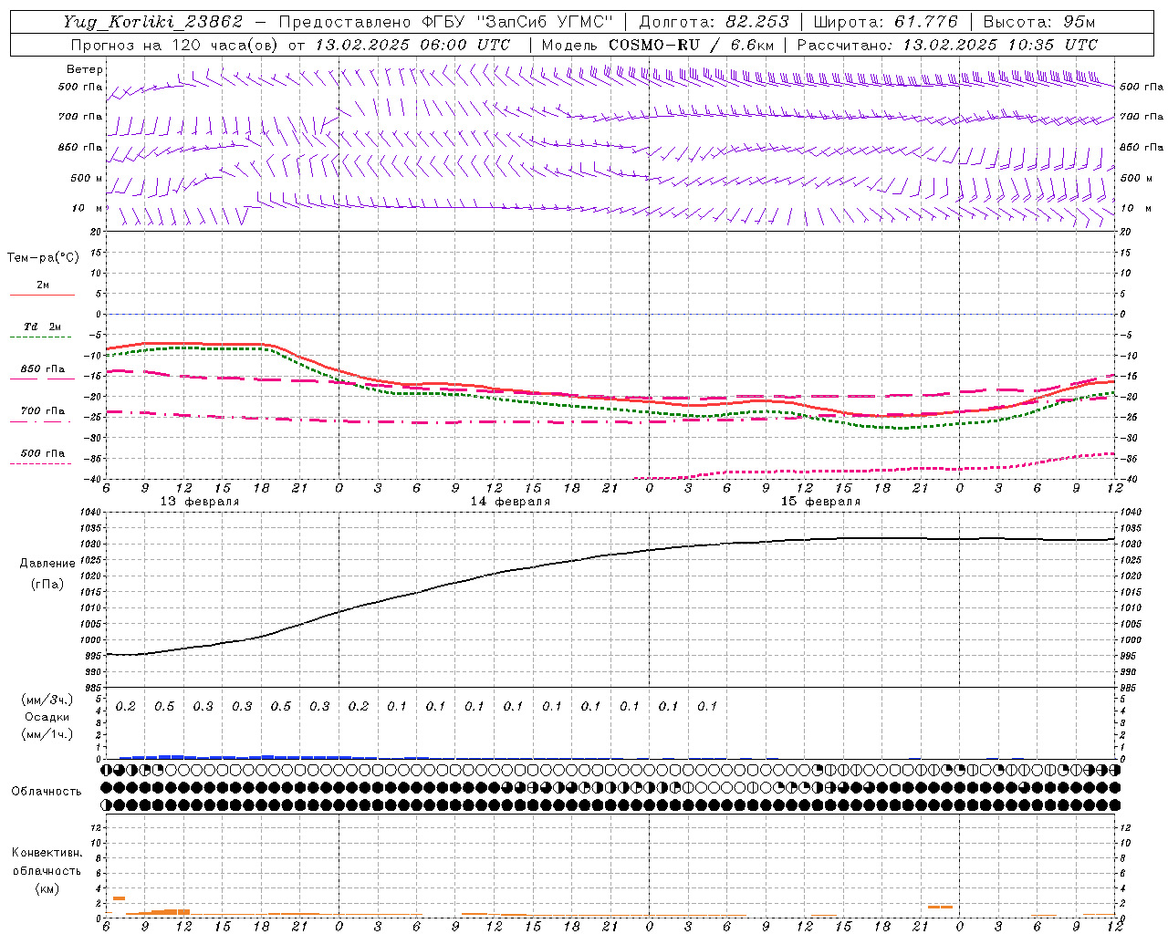The image size is (1168, 934).
Task: Click the forecast length Прогноз на 120 часа(ов)
Action: point(176,45)
